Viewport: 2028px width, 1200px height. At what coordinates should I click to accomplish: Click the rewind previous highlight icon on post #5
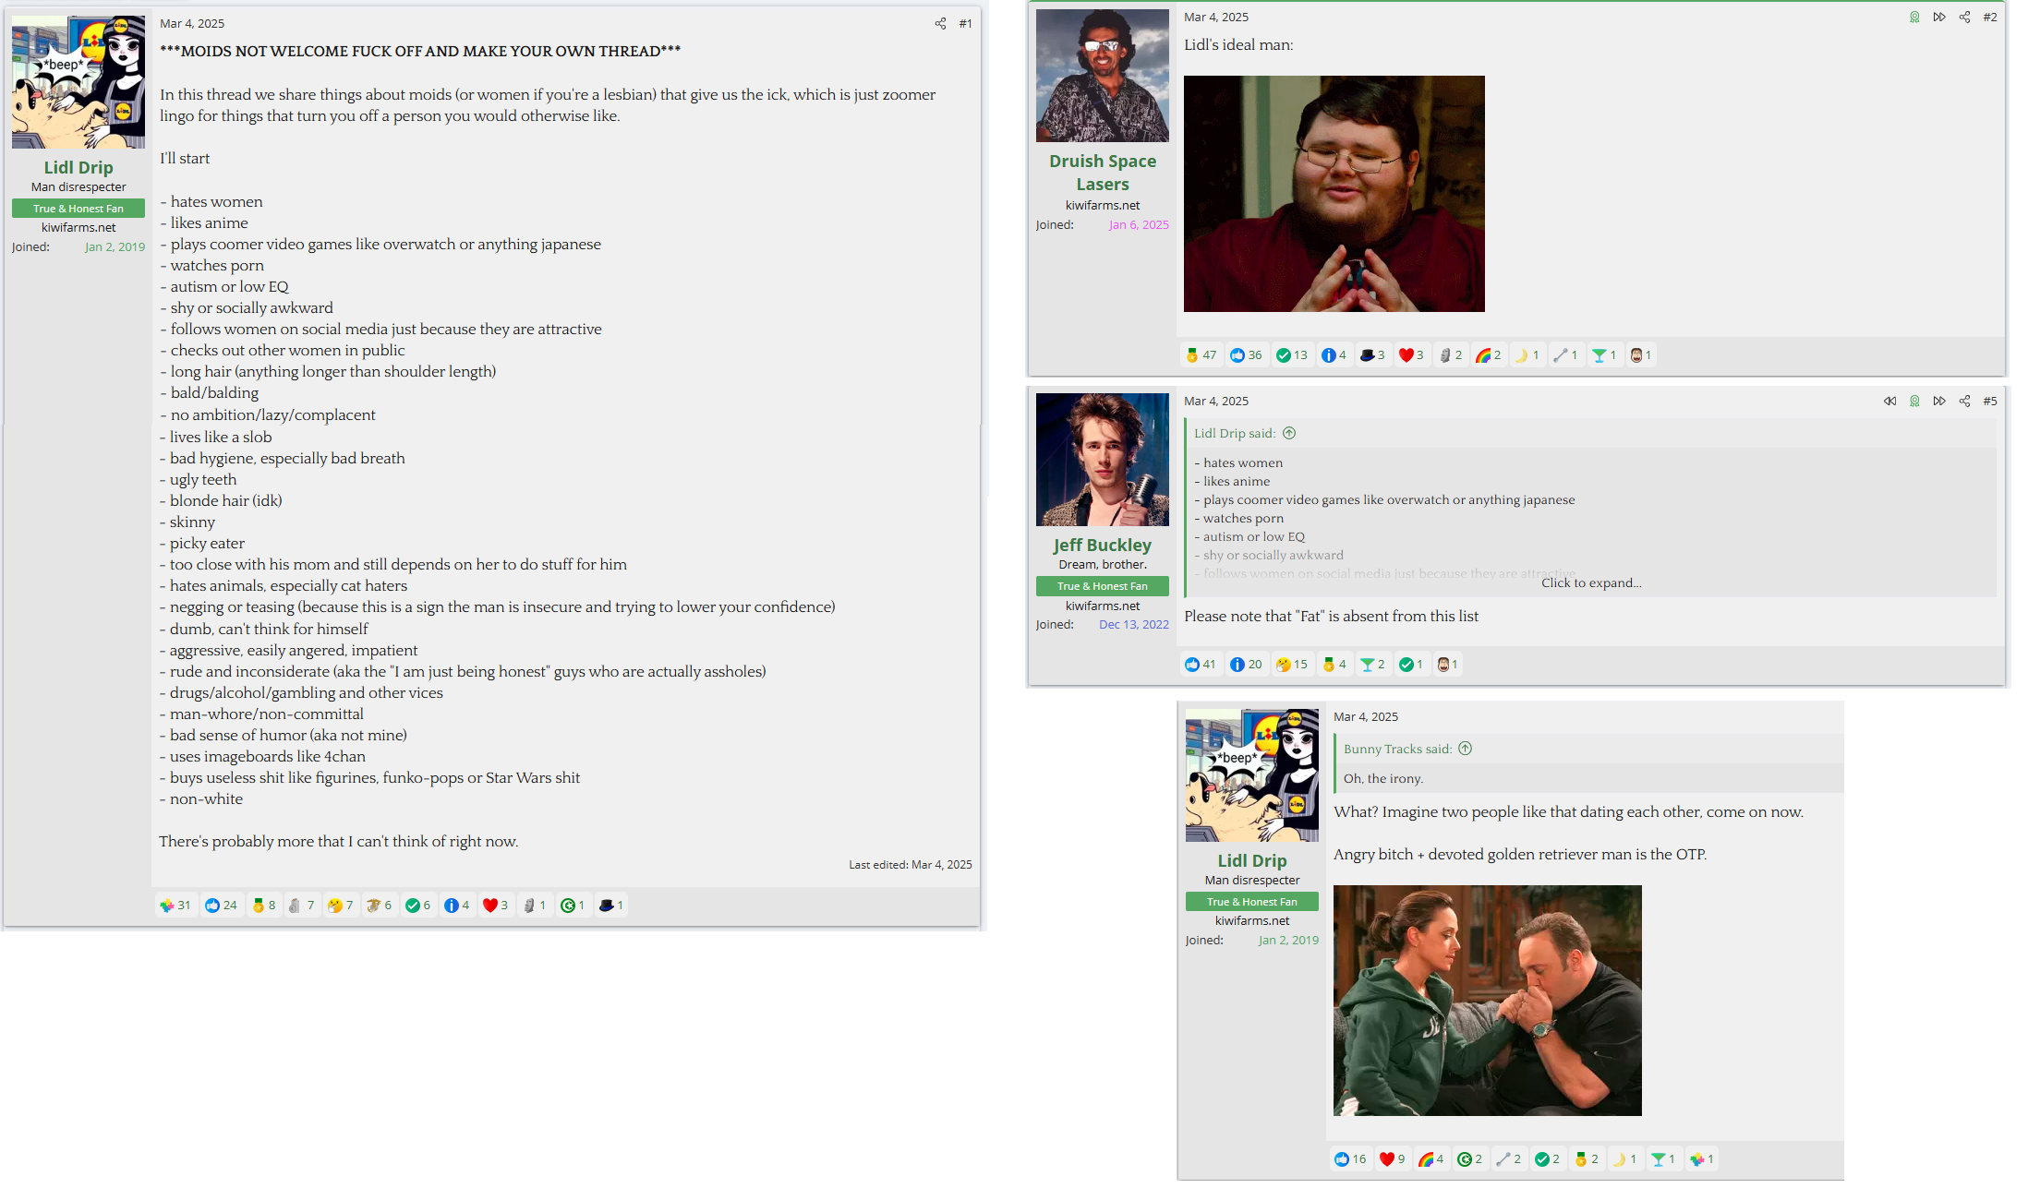[1889, 402]
